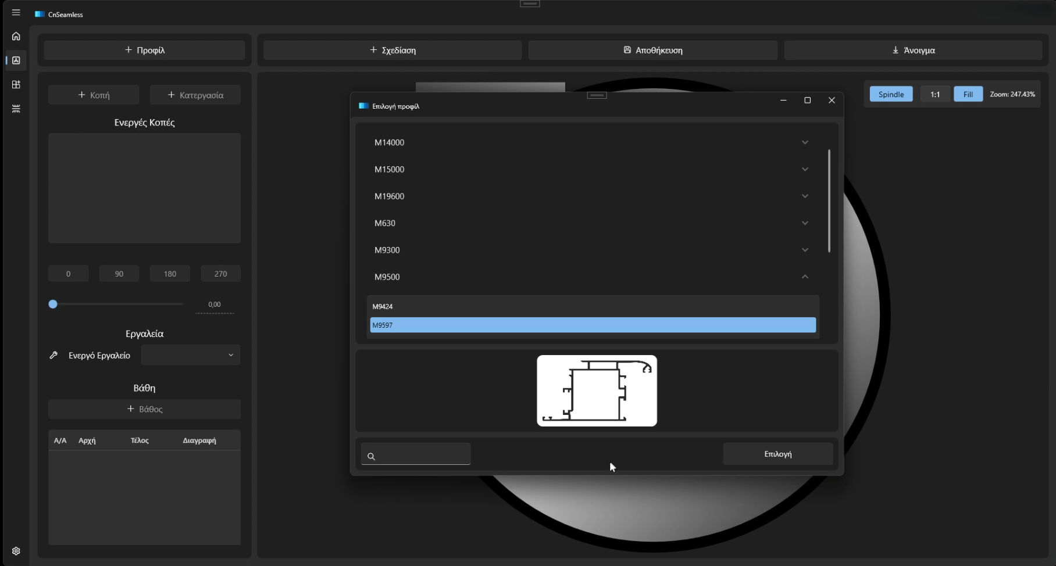Add a Κοπή cut
Screen dimensions: 1056x566
[94, 95]
